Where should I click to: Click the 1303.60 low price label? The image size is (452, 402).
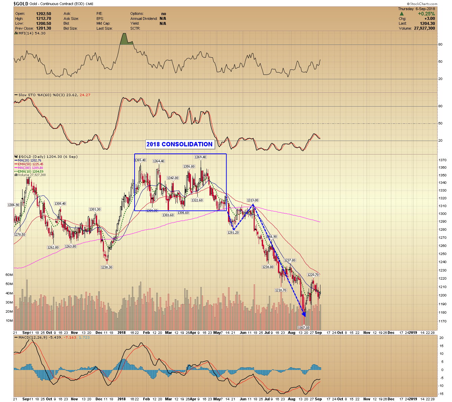point(168,215)
